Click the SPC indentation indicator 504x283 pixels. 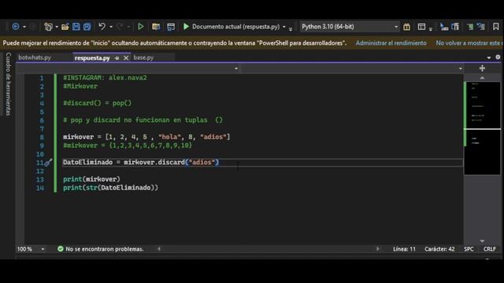[469, 249]
